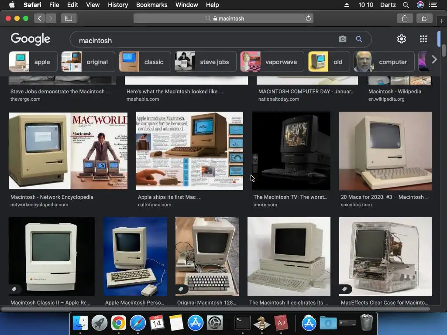Click 'Steve Jobs demonstrate the Macintosh' link
This screenshot has height=335, width=447.
click(60, 92)
